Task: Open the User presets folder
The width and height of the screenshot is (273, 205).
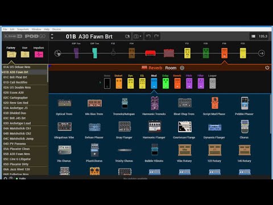Action: coord(25,54)
